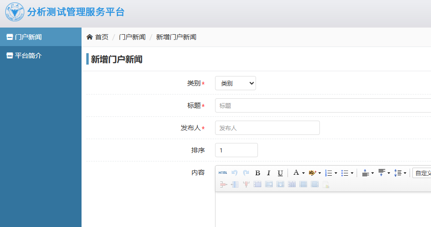The width and height of the screenshot is (431, 227).
Task: Click the 分析测试管理服务平台 site title
Action: pos(76,12)
